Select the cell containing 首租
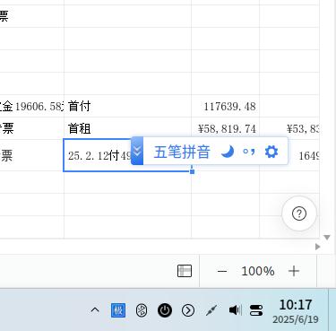 pyautogui.click(x=127, y=128)
